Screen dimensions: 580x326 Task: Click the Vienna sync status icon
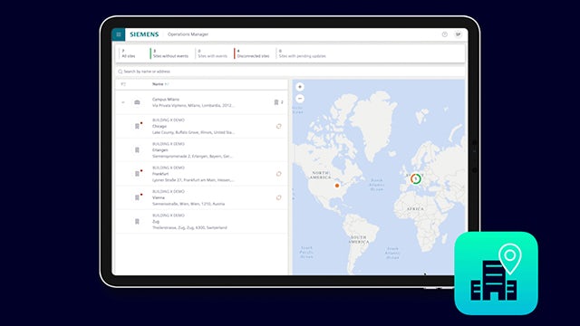[x=278, y=197]
